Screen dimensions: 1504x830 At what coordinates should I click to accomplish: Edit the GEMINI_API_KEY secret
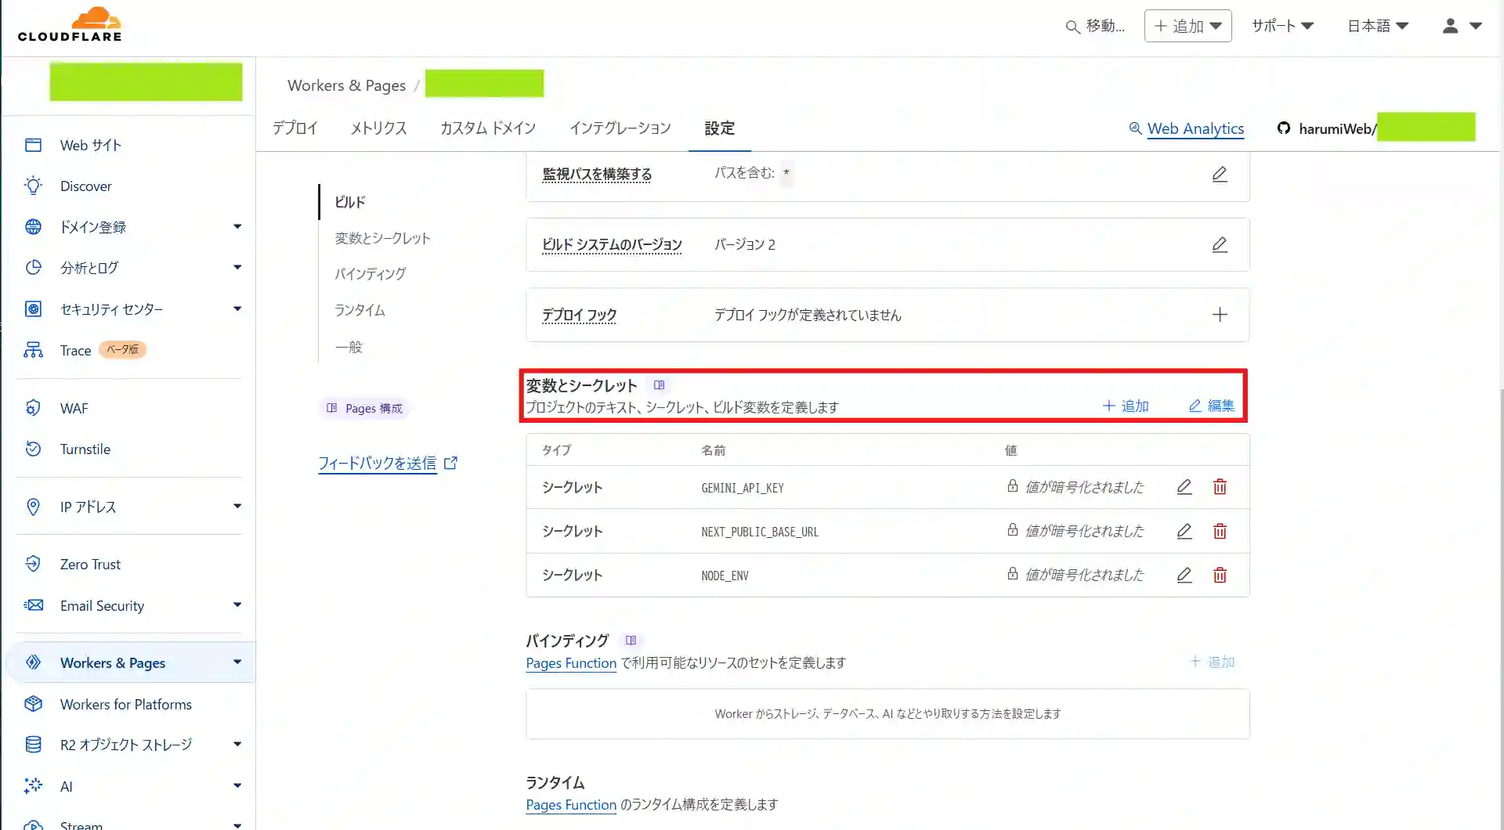(x=1184, y=487)
